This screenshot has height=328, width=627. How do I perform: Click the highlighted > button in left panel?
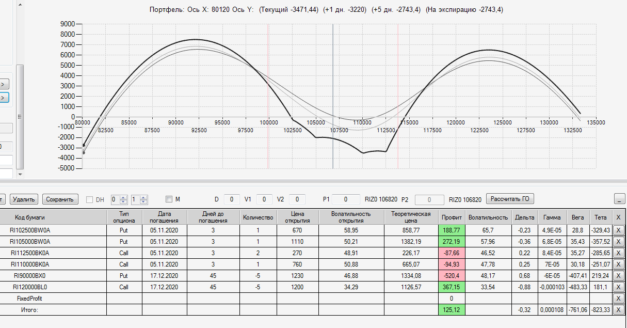(x=4, y=97)
